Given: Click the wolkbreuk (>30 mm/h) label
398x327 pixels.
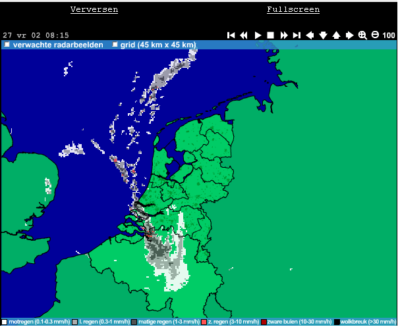Looking at the screenshot, I should pyautogui.click(x=368, y=322).
